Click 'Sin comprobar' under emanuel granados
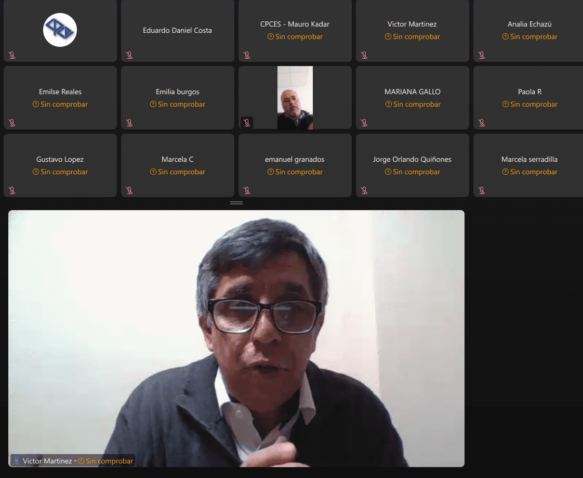This screenshot has height=478, width=583. pos(299,172)
